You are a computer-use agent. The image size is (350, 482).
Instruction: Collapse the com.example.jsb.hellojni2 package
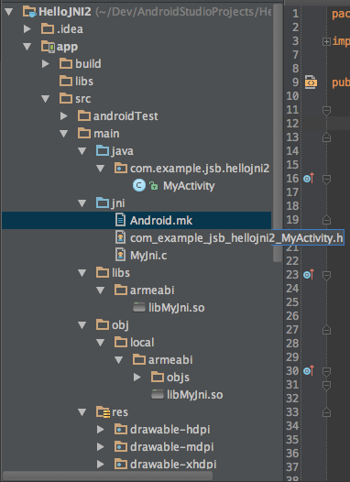pyautogui.click(x=101, y=169)
